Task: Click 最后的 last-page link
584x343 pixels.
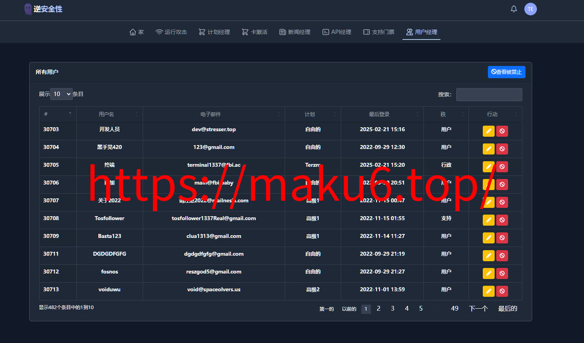Action: tap(508, 309)
